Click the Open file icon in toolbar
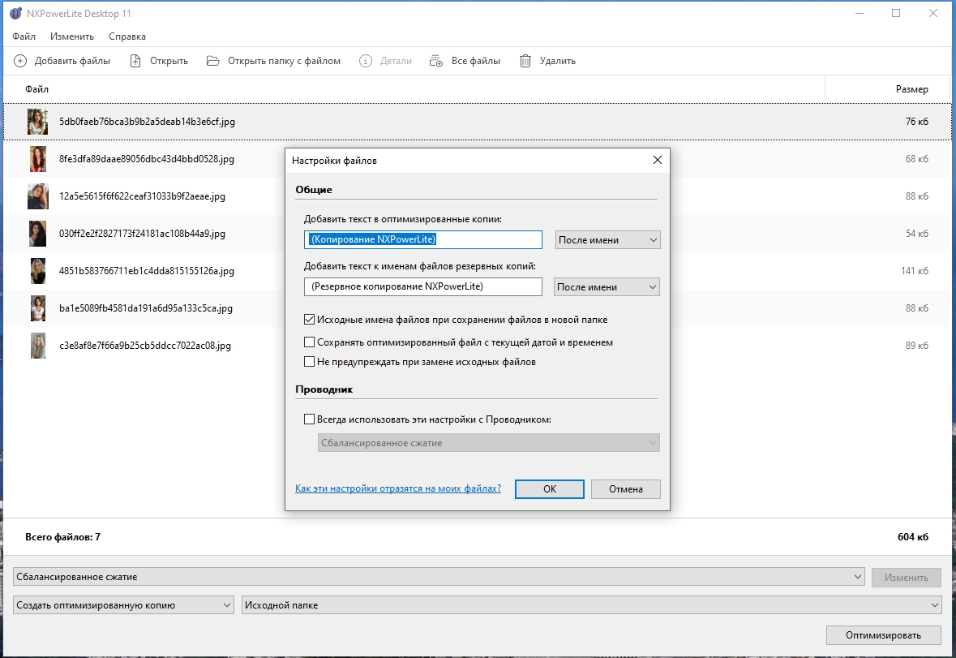The image size is (956, 658). [135, 61]
